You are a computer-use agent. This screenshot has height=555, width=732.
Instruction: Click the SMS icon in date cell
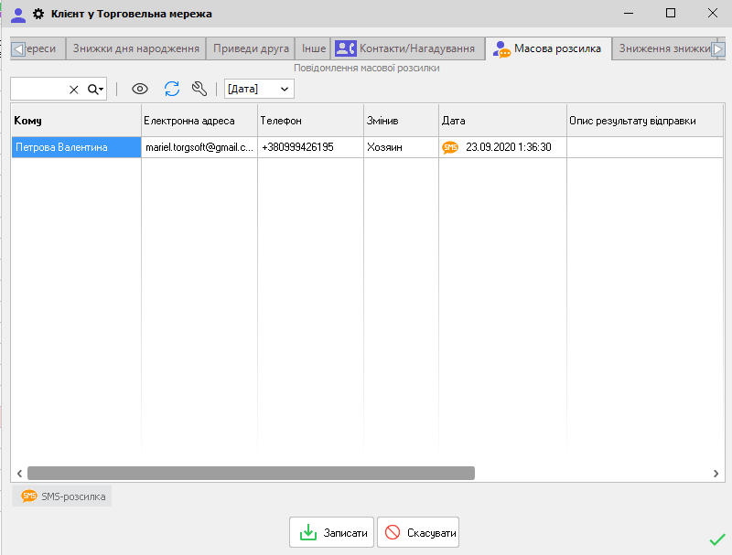click(x=449, y=147)
